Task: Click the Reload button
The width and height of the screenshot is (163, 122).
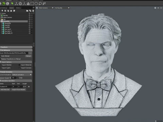Action: [x=29, y=56]
